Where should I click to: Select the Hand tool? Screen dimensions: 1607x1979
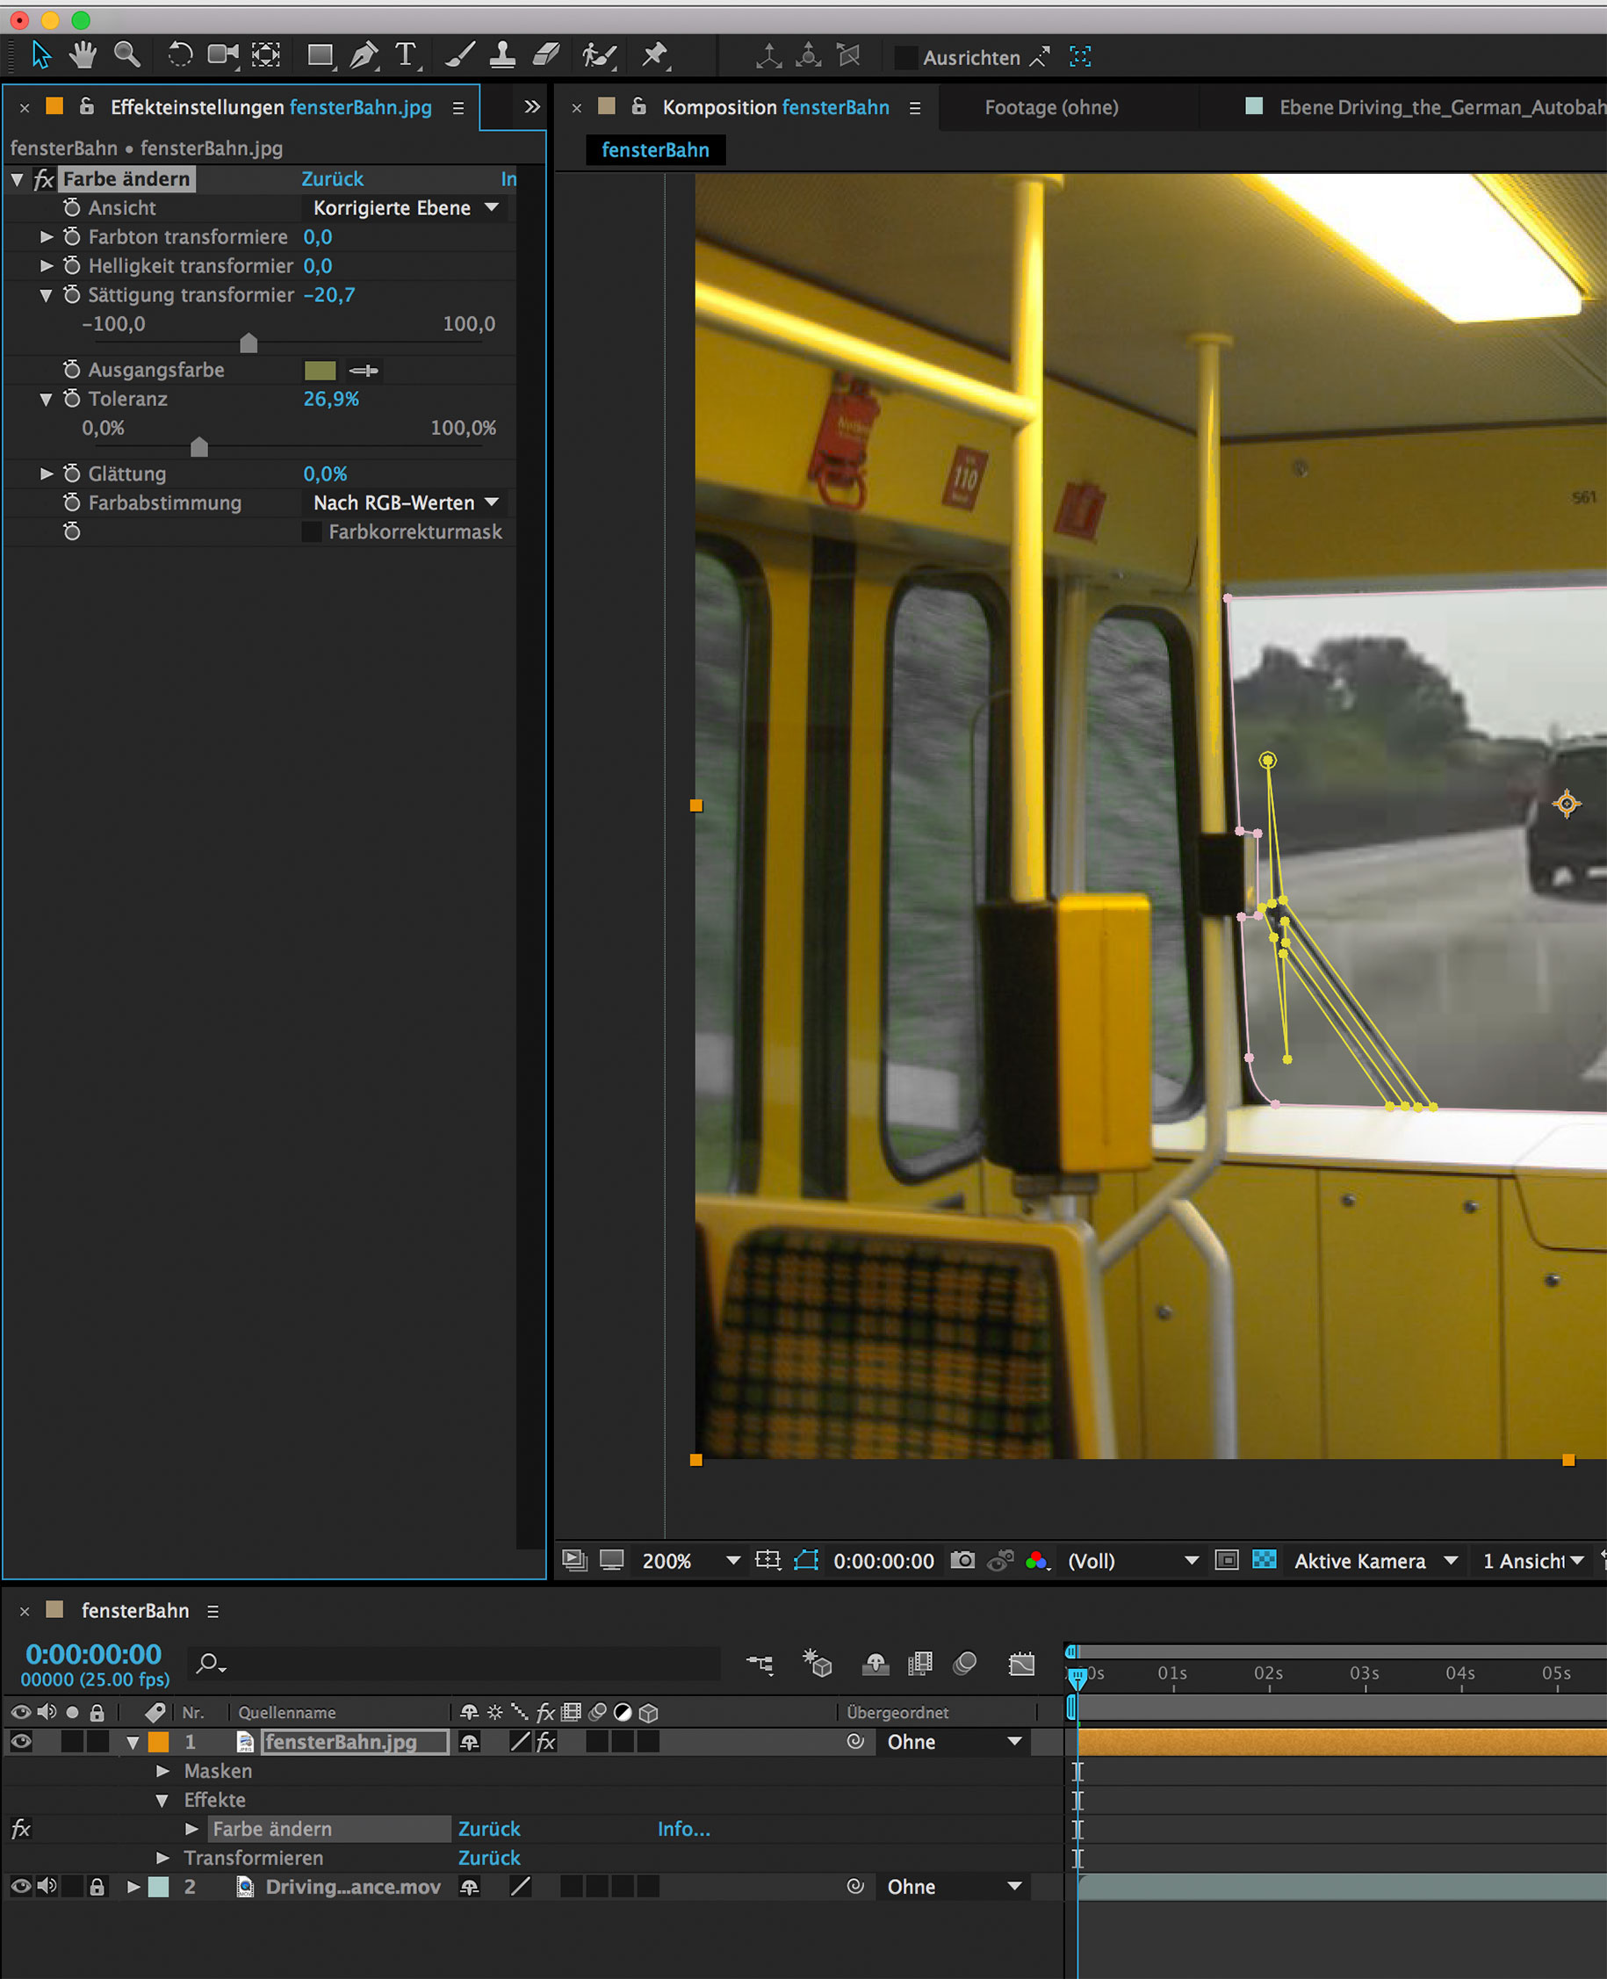[83, 55]
